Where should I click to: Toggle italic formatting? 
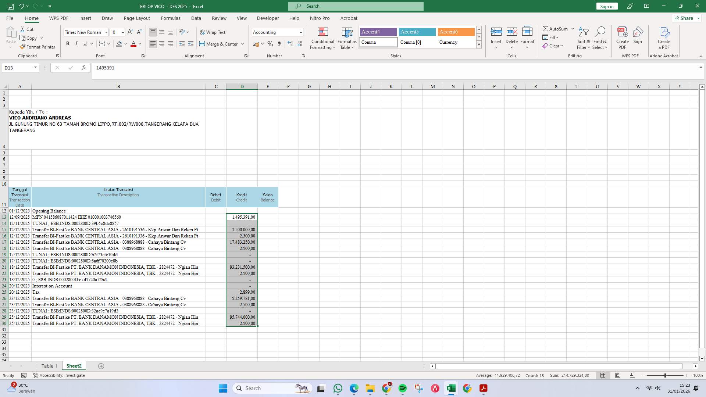click(76, 43)
